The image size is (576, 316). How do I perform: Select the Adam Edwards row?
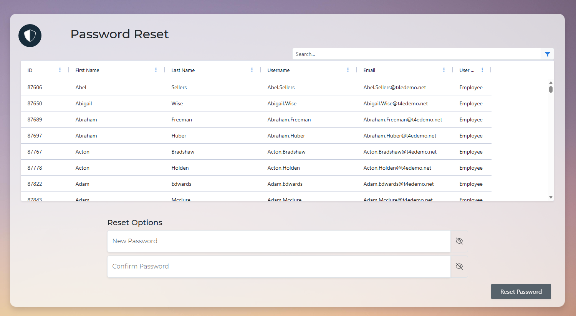230,184
